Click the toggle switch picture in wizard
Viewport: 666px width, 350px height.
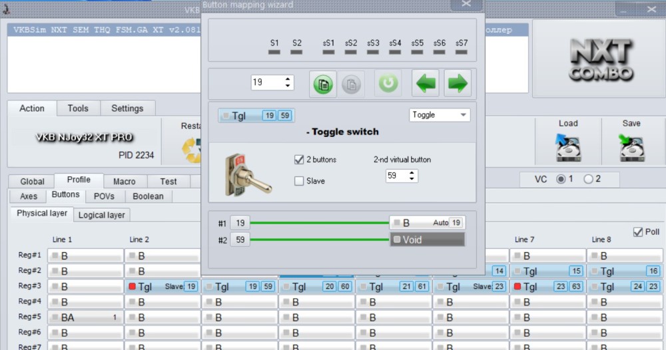(247, 175)
